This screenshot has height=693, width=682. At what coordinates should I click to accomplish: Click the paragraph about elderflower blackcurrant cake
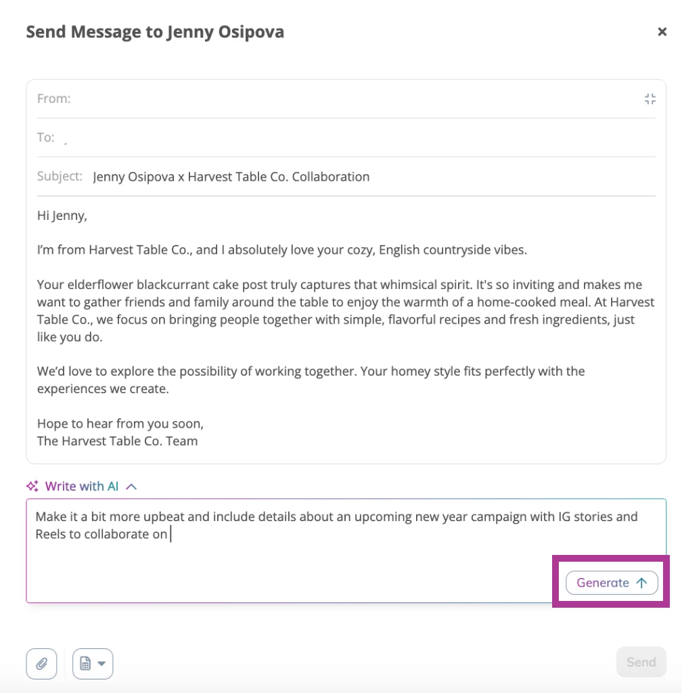click(346, 311)
